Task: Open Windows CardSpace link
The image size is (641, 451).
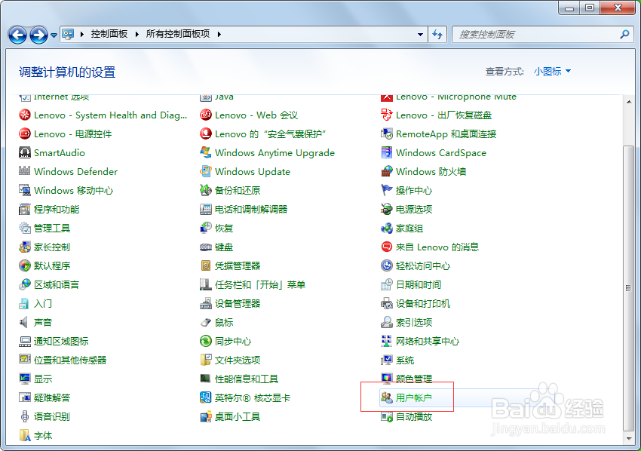Action: [441, 153]
